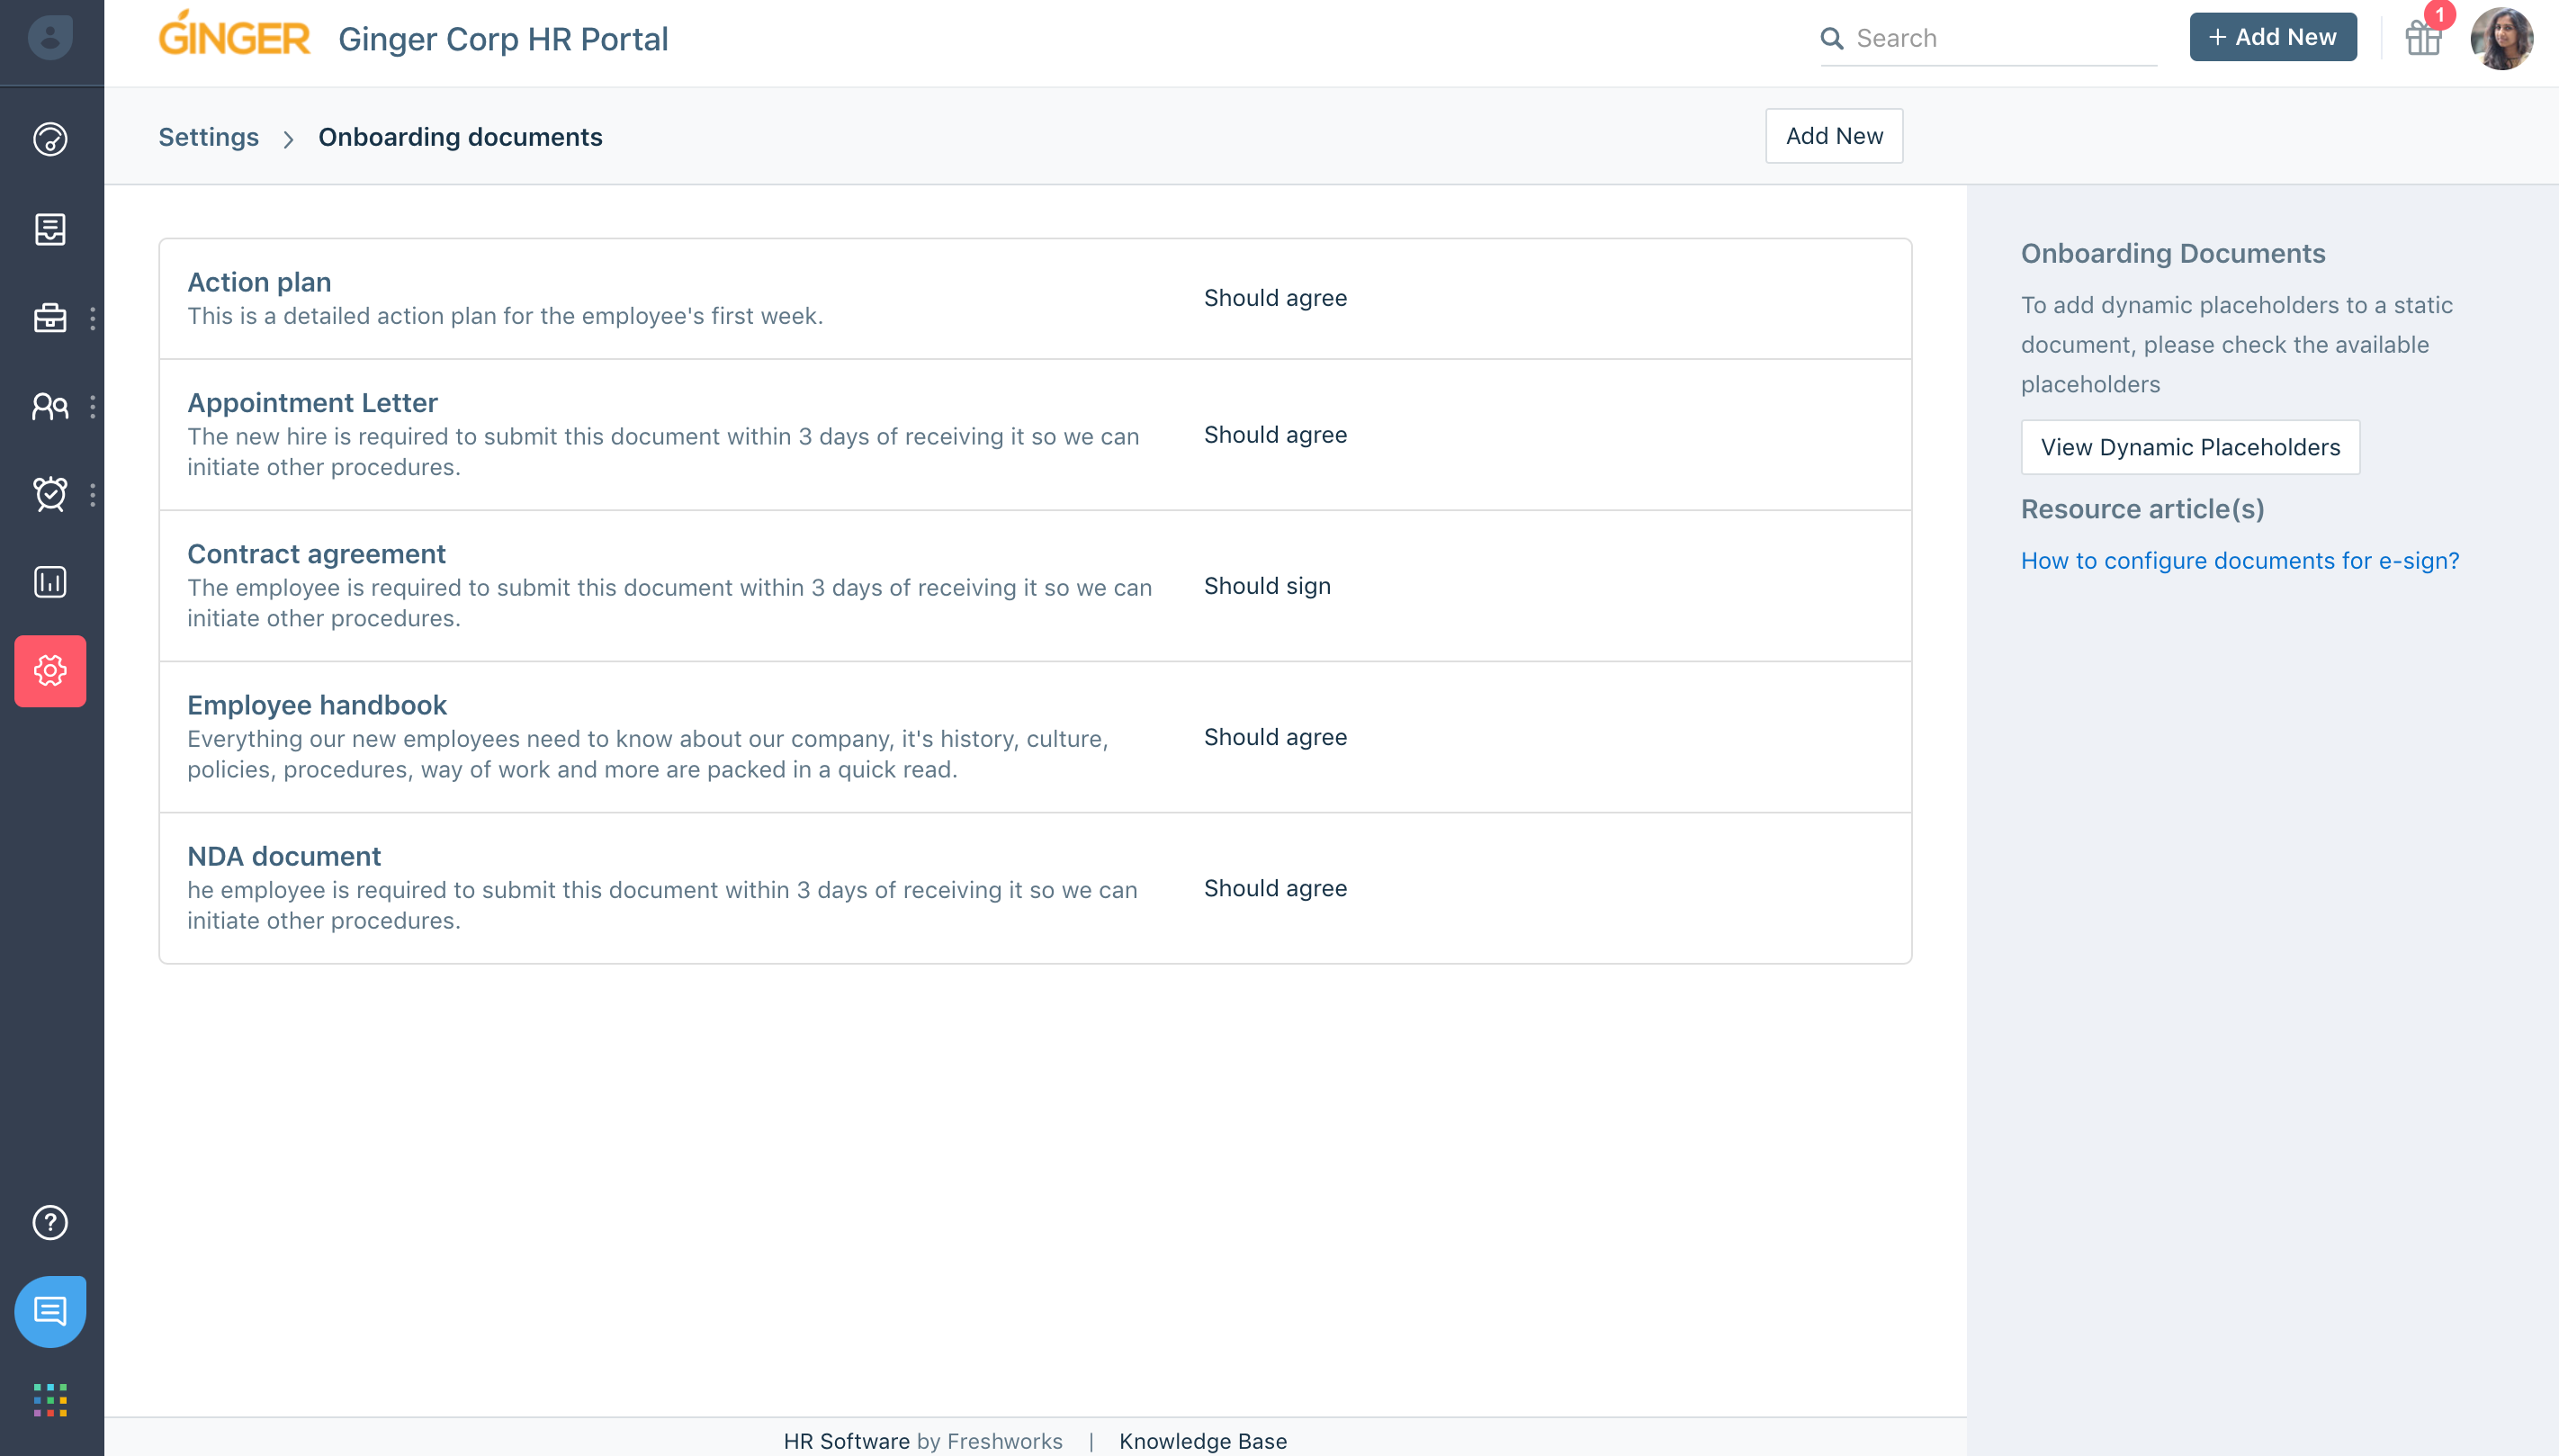Screen dimensions: 2559x1456
Task: Click the Freshteam logo icon at top of sidebar
Action: [50, 38]
